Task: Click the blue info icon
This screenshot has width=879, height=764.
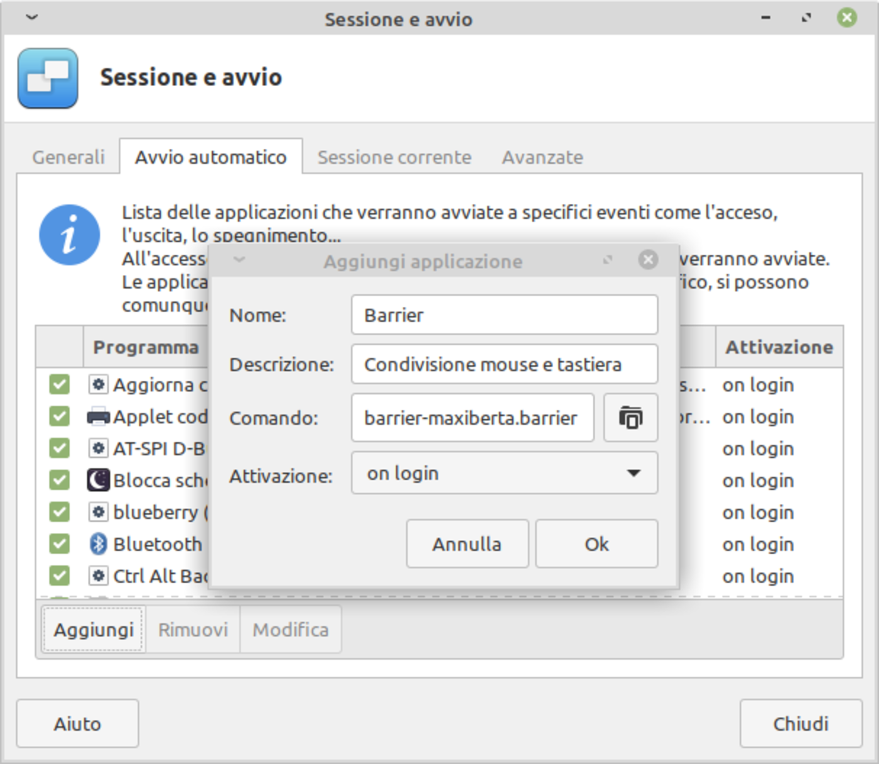Action: [x=69, y=235]
